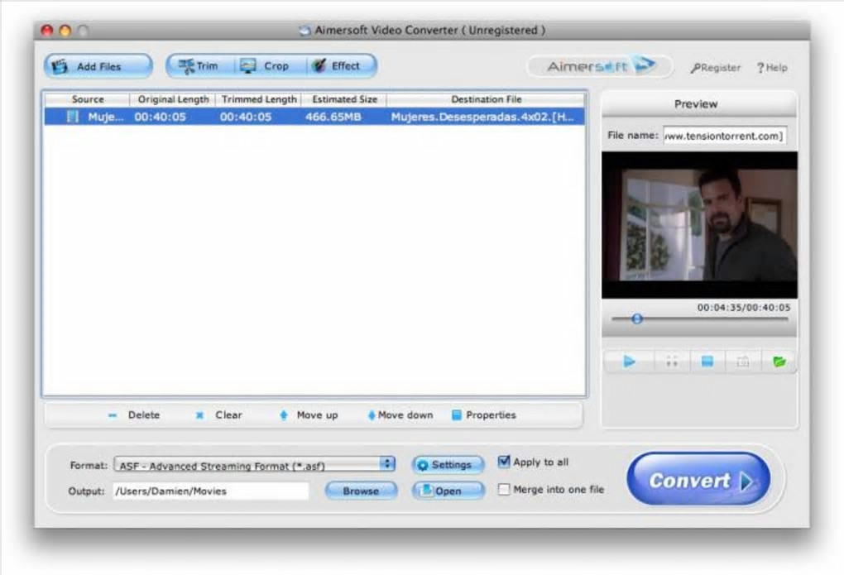Open the Format dropdown
This screenshot has width=844, height=575.
tap(255, 465)
